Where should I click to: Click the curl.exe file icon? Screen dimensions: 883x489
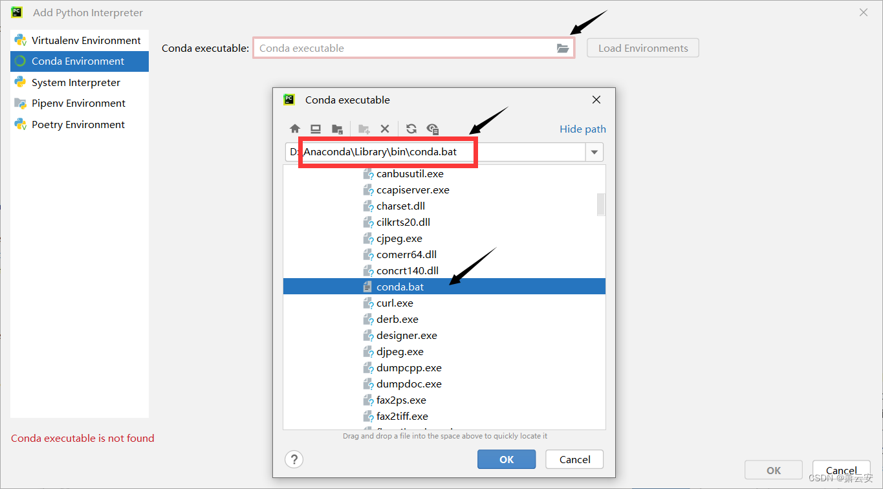pyautogui.click(x=368, y=303)
